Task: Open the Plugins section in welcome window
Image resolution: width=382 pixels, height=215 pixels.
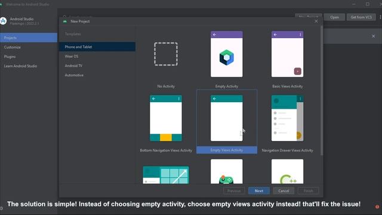Action: 29,57
